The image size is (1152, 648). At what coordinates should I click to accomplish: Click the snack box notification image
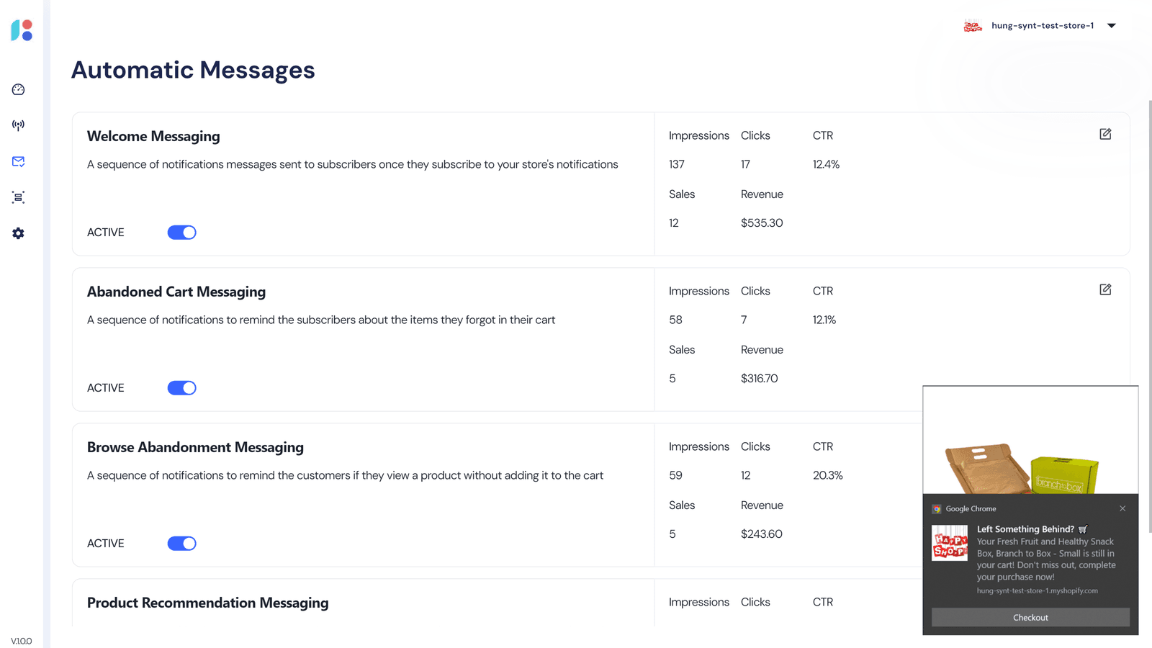click(1030, 441)
